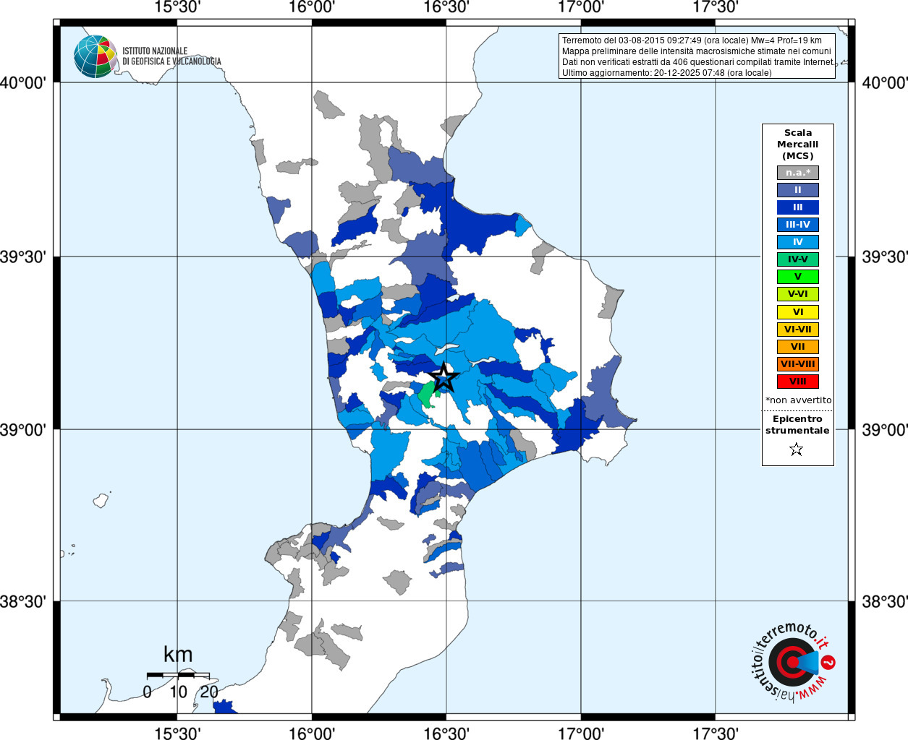Select the III-IV legend swatch
This screenshot has width=908, height=740.
point(797,225)
